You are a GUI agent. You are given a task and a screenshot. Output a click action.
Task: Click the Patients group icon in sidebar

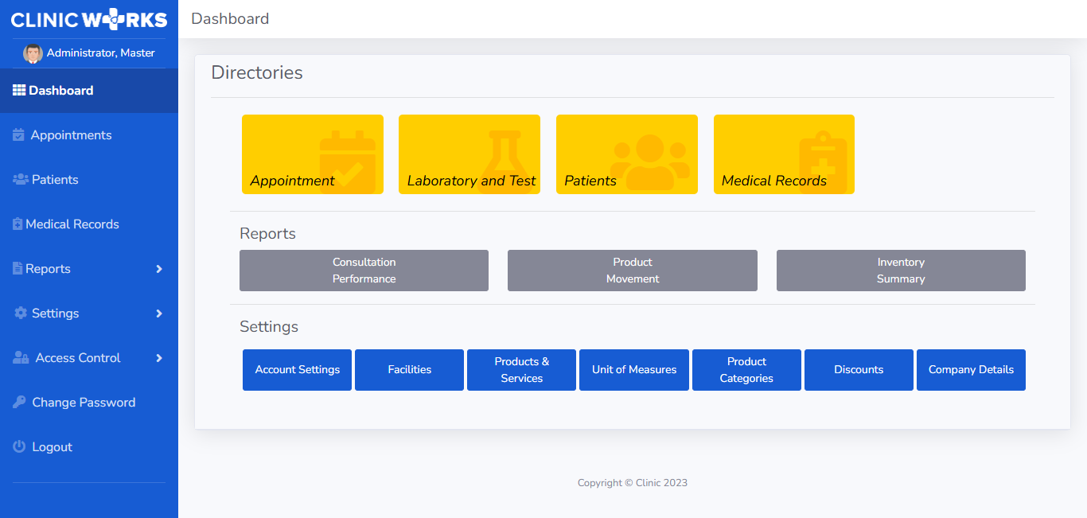coord(21,180)
